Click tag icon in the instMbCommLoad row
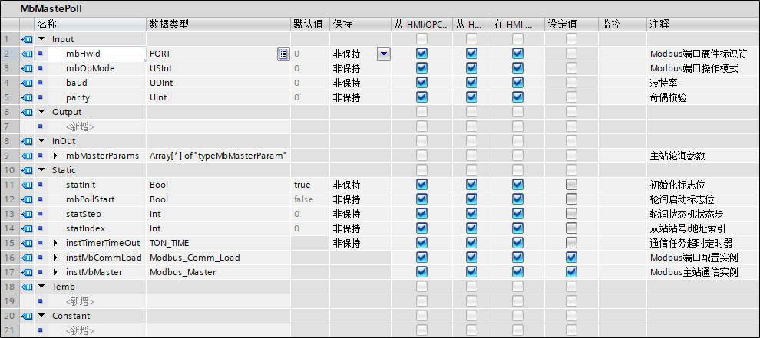Screen dimensions: 760x338 [27, 257]
